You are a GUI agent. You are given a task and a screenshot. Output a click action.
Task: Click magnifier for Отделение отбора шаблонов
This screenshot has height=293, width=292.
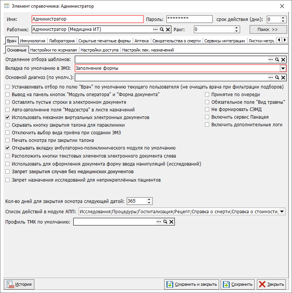pos(277,60)
